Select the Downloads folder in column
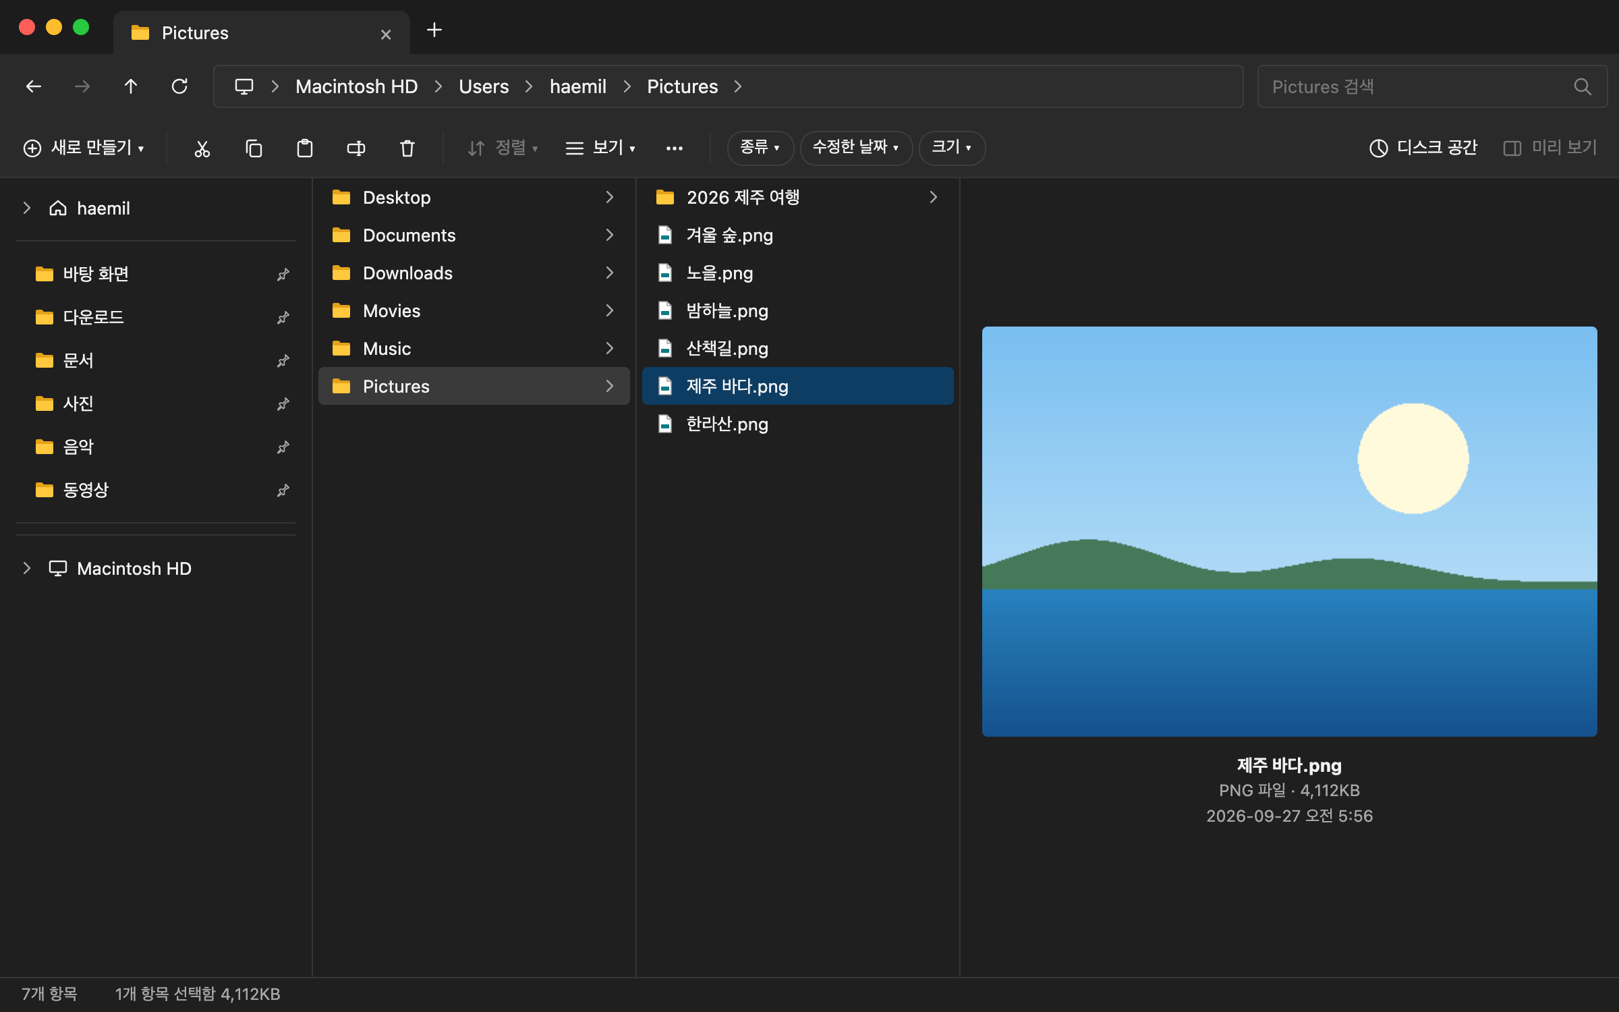The image size is (1619, 1012). coord(474,273)
